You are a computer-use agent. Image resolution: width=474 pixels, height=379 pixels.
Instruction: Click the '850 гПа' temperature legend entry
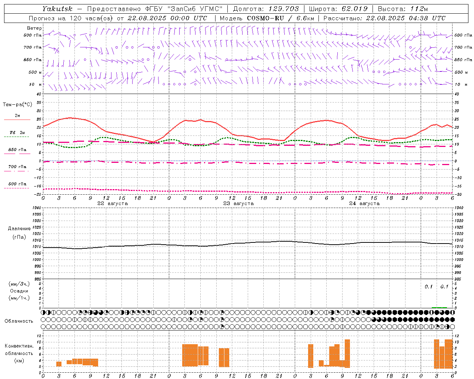[17, 150]
